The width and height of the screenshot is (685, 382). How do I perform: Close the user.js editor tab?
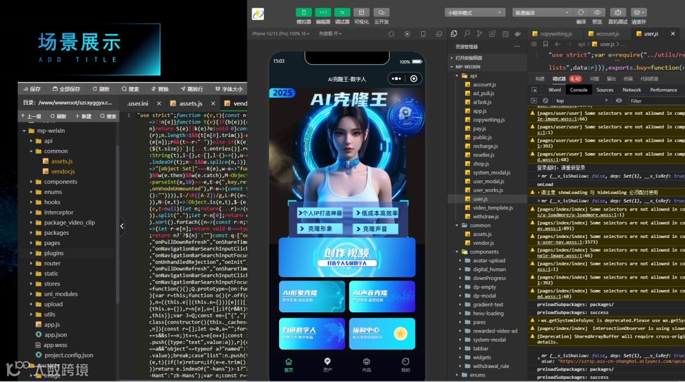[x=673, y=34]
